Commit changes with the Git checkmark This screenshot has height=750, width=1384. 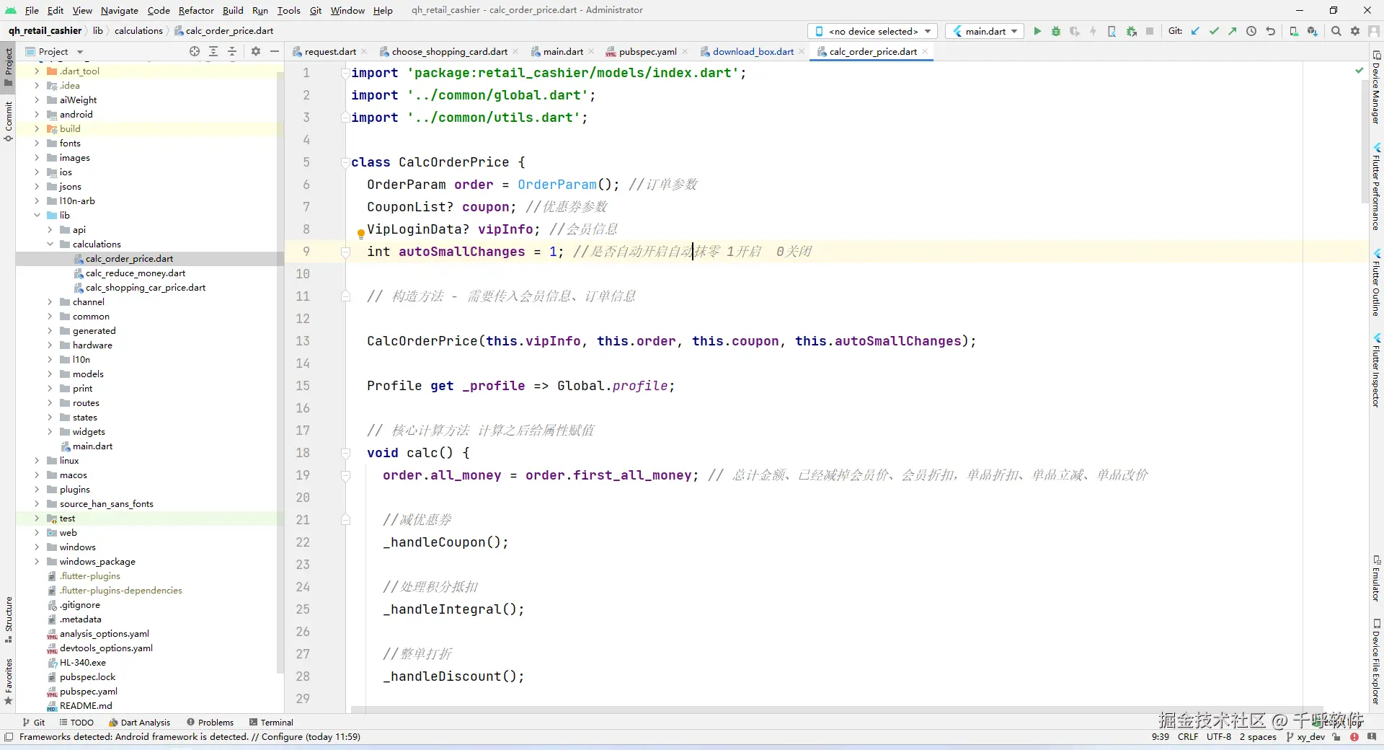click(1214, 31)
